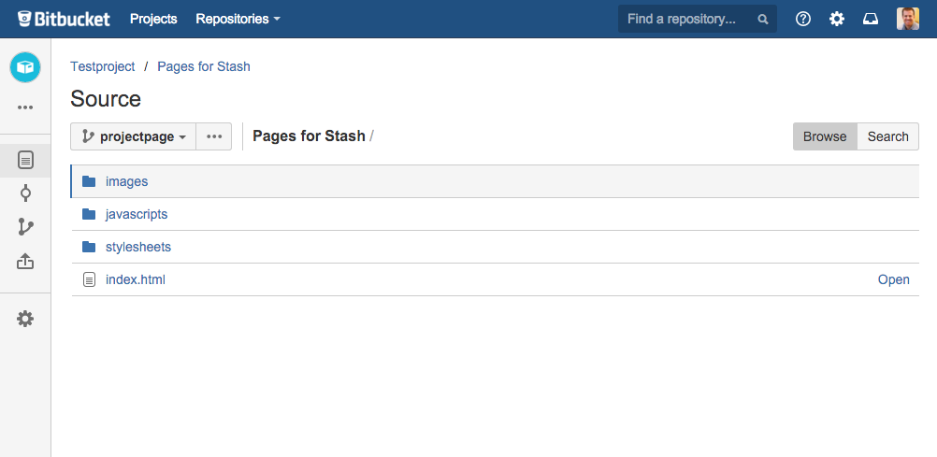Open the Projects menu item
The height and width of the screenshot is (457, 937).
(x=153, y=19)
